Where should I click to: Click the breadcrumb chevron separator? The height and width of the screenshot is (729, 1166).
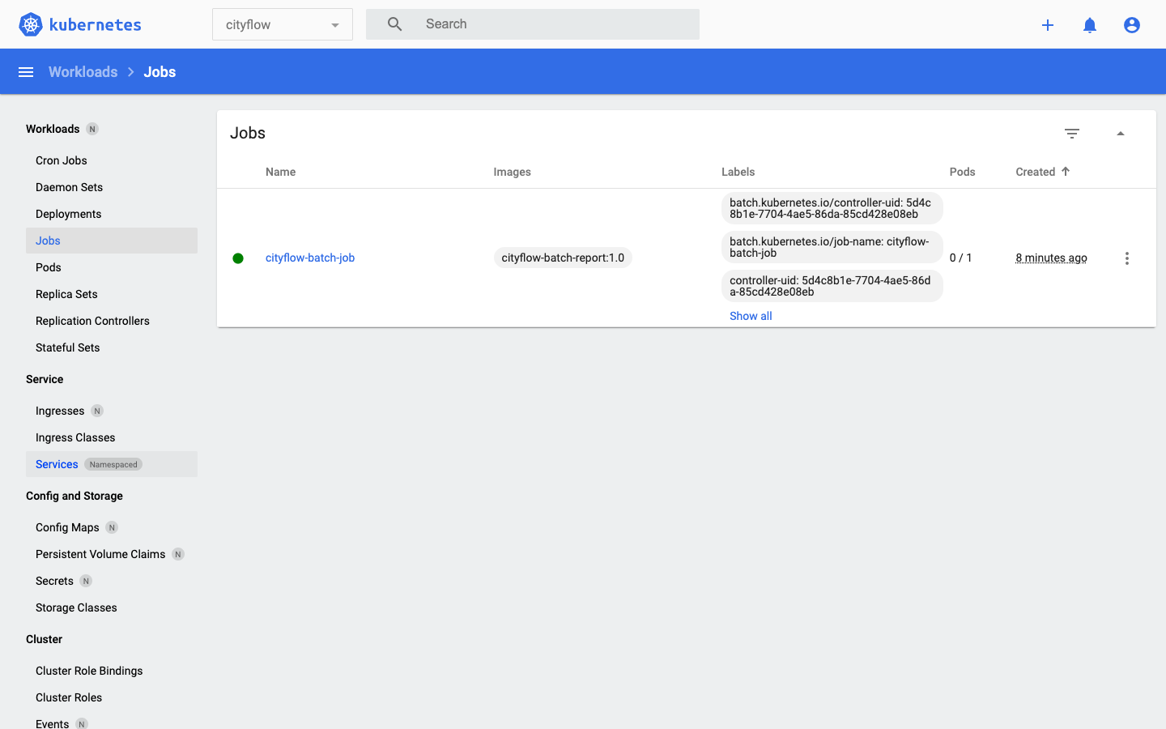pyautogui.click(x=130, y=72)
